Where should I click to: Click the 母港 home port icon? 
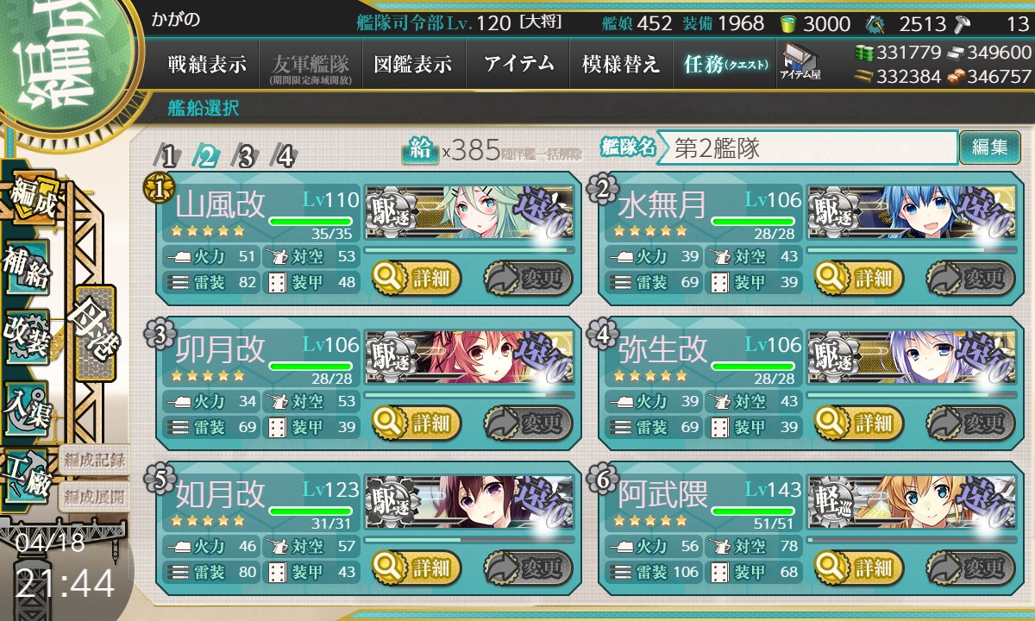click(95, 334)
